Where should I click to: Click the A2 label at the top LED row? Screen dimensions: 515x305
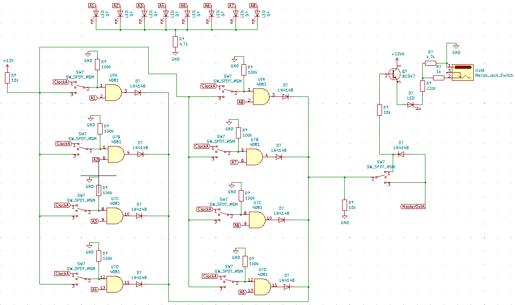(116, 5)
